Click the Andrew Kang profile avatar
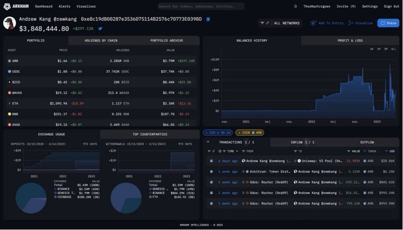The image size is (403, 230). pyautogui.click(x=9, y=23)
